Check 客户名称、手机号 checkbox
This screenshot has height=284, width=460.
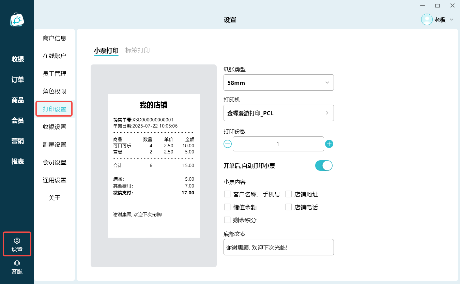[227, 194]
